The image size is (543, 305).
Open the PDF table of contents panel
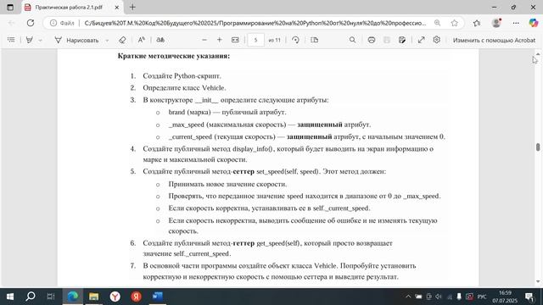point(11,40)
